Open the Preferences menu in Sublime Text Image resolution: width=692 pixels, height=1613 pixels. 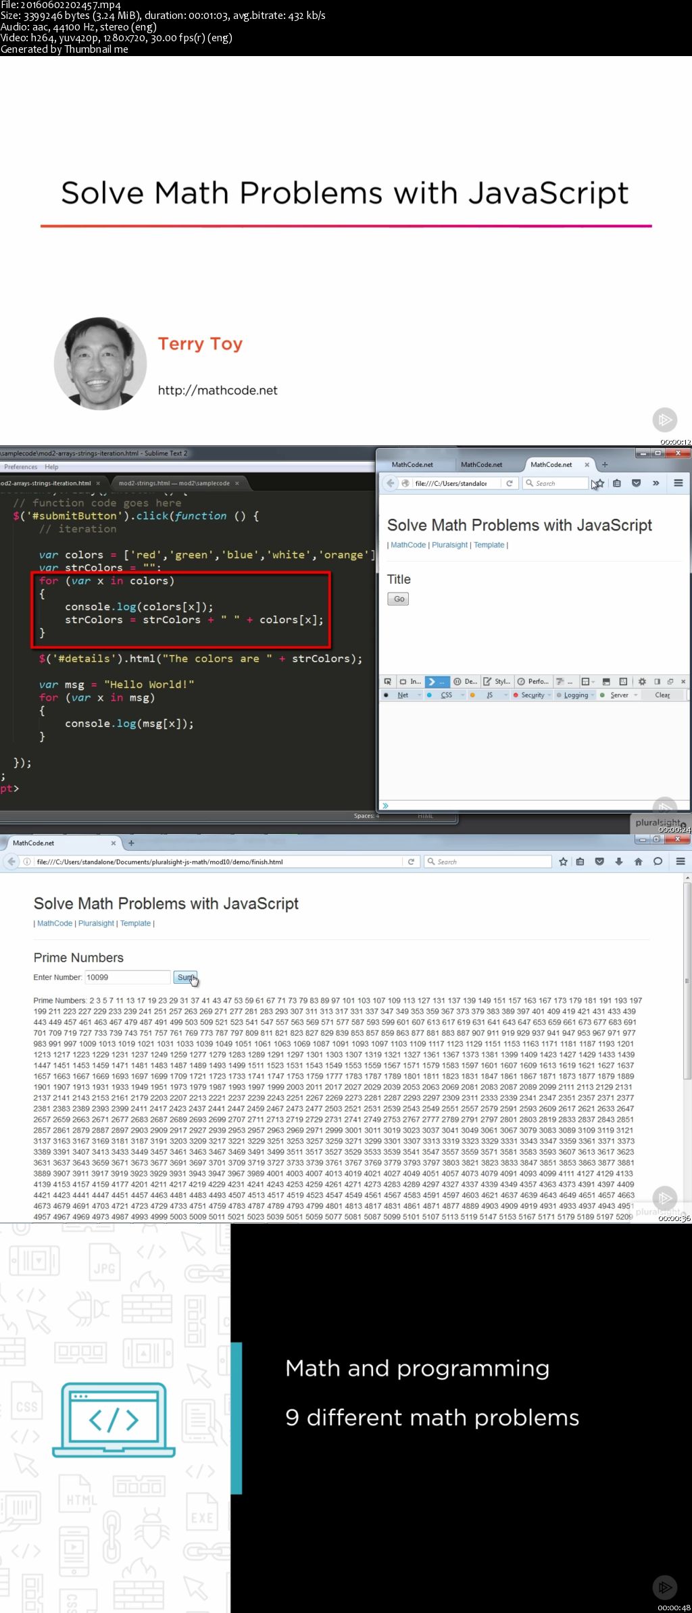pyautogui.click(x=20, y=467)
